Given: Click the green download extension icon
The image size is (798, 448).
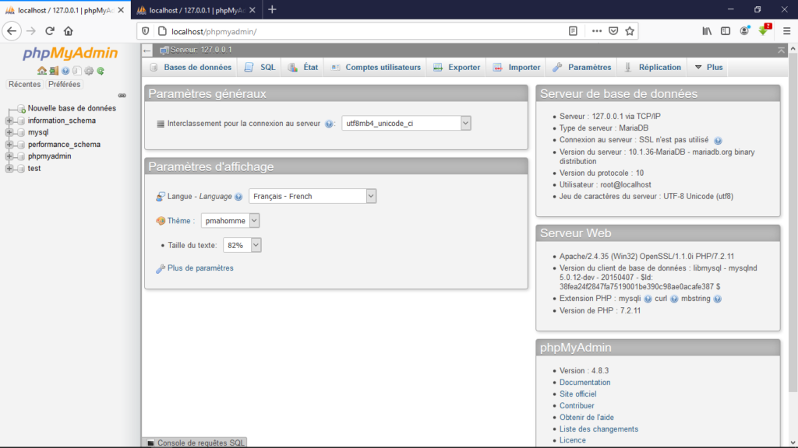Looking at the screenshot, I should tap(764, 30).
